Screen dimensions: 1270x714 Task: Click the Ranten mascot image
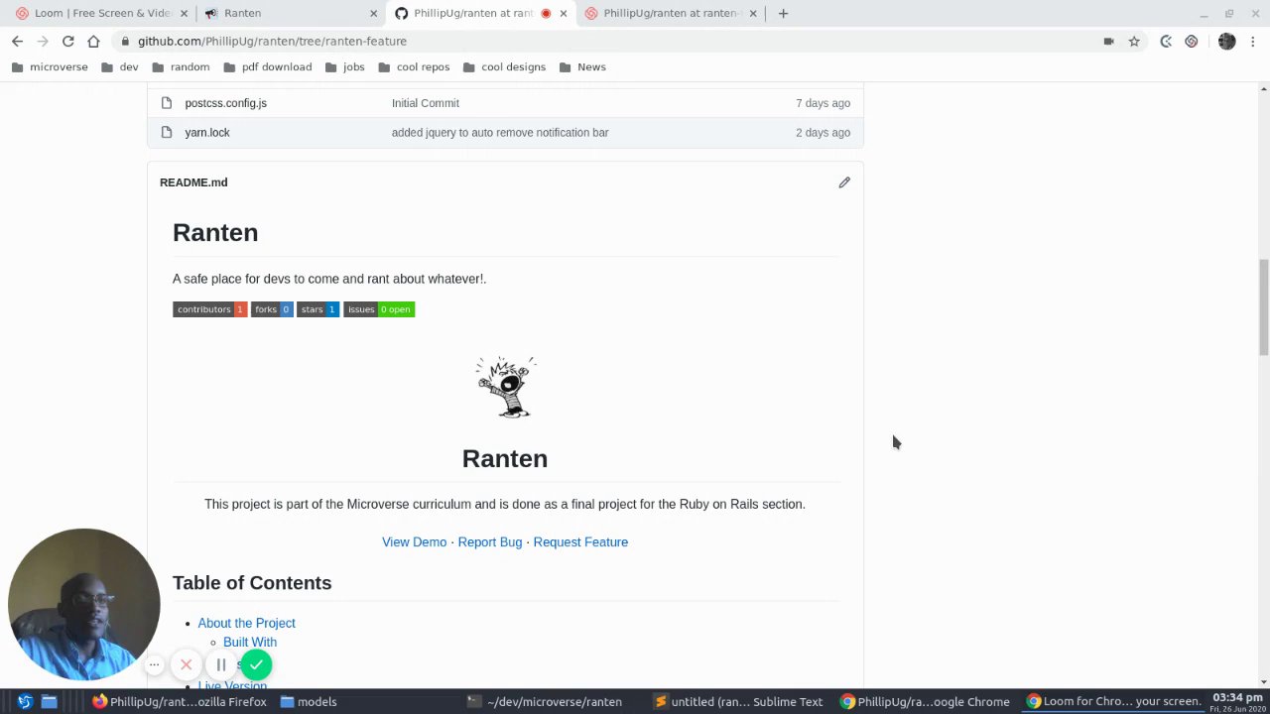tap(505, 387)
